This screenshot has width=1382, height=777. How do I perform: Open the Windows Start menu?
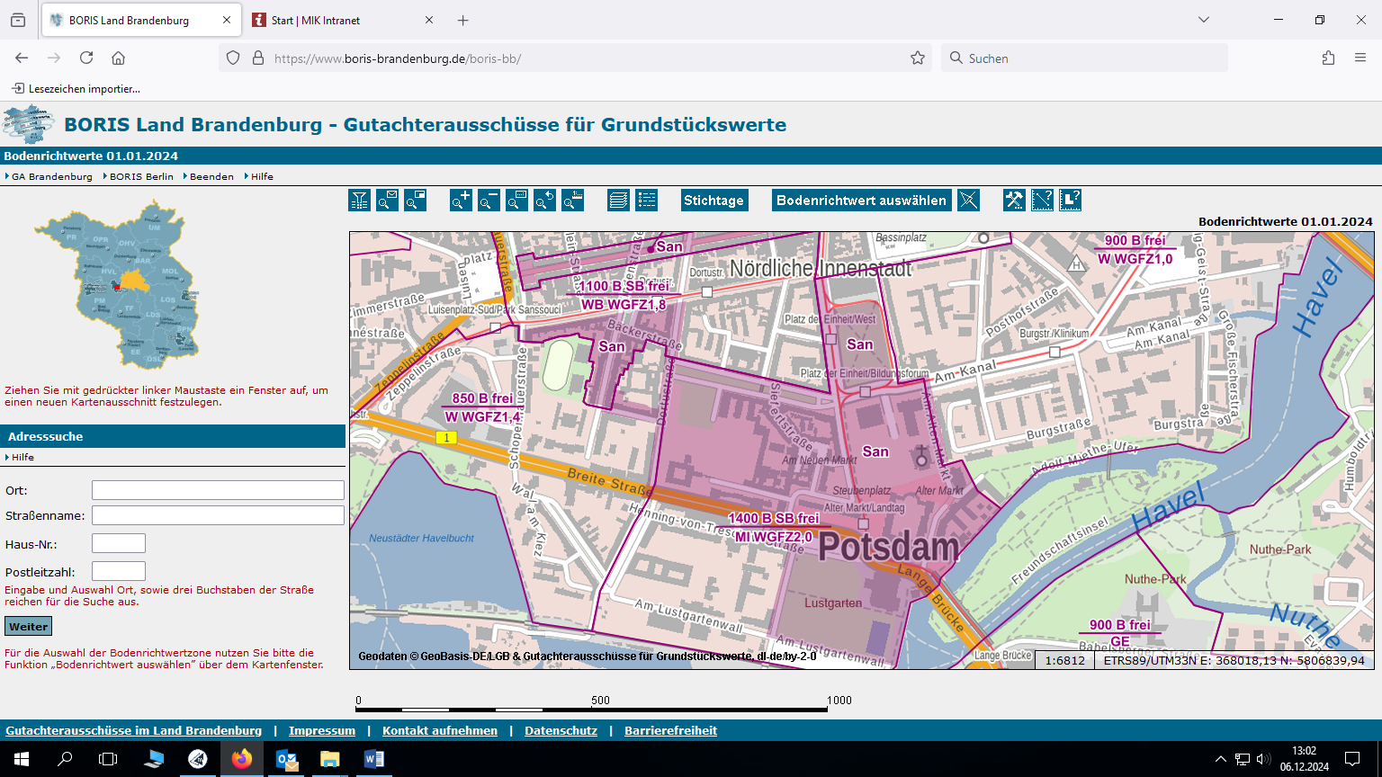click(x=21, y=759)
